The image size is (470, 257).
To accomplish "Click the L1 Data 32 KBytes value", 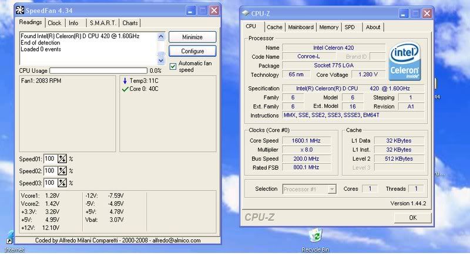I will click(x=399, y=140).
